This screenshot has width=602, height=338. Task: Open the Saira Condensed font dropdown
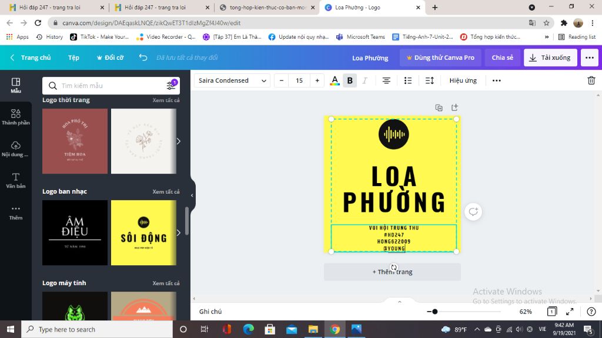pyautogui.click(x=232, y=80)
